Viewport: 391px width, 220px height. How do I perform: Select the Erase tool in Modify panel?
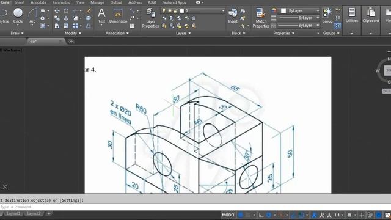[88, 11]
